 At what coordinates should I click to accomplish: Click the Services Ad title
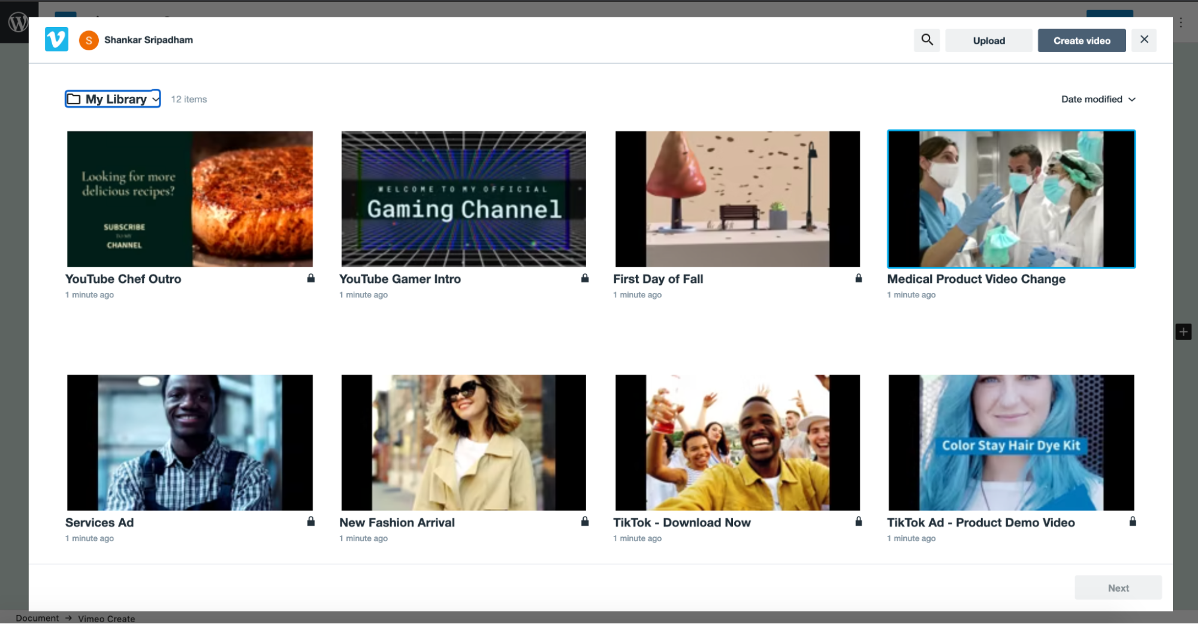point(99,522)
